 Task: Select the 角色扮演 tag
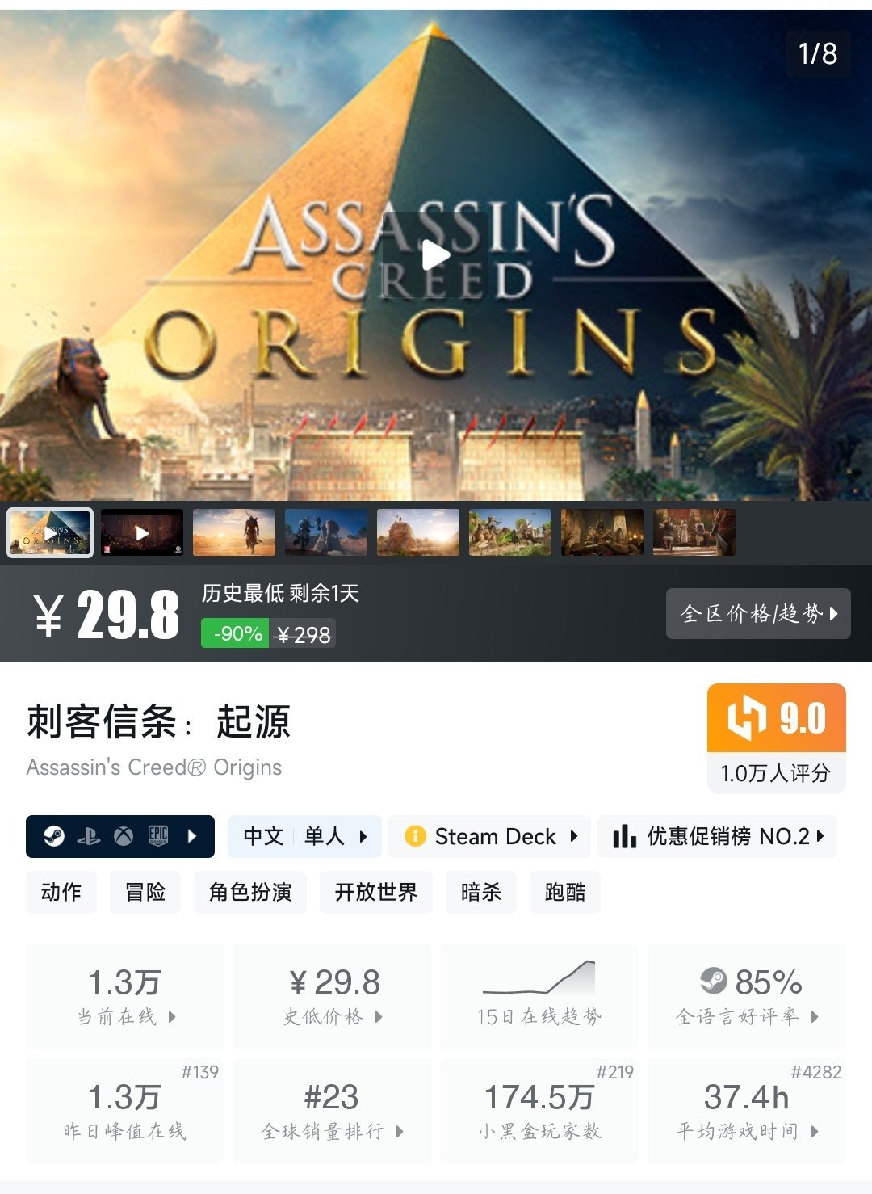[250, 892]
